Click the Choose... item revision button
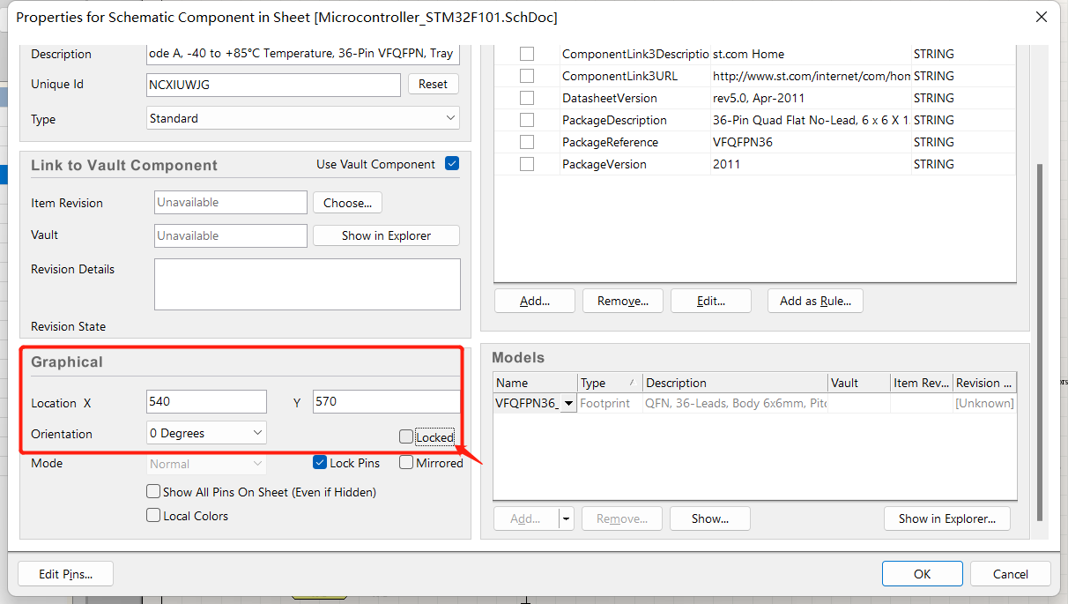Viewport: 1068px width, 604px height. (347, 203)
